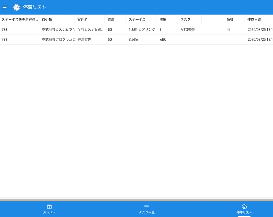Switch to the カンバン tab
Viewport: 273px width, 217px height.
coord(49,208)
